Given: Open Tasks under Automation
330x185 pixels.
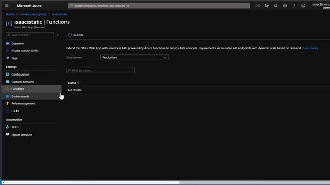Looking at the screenshot, I should coord(15,127).
